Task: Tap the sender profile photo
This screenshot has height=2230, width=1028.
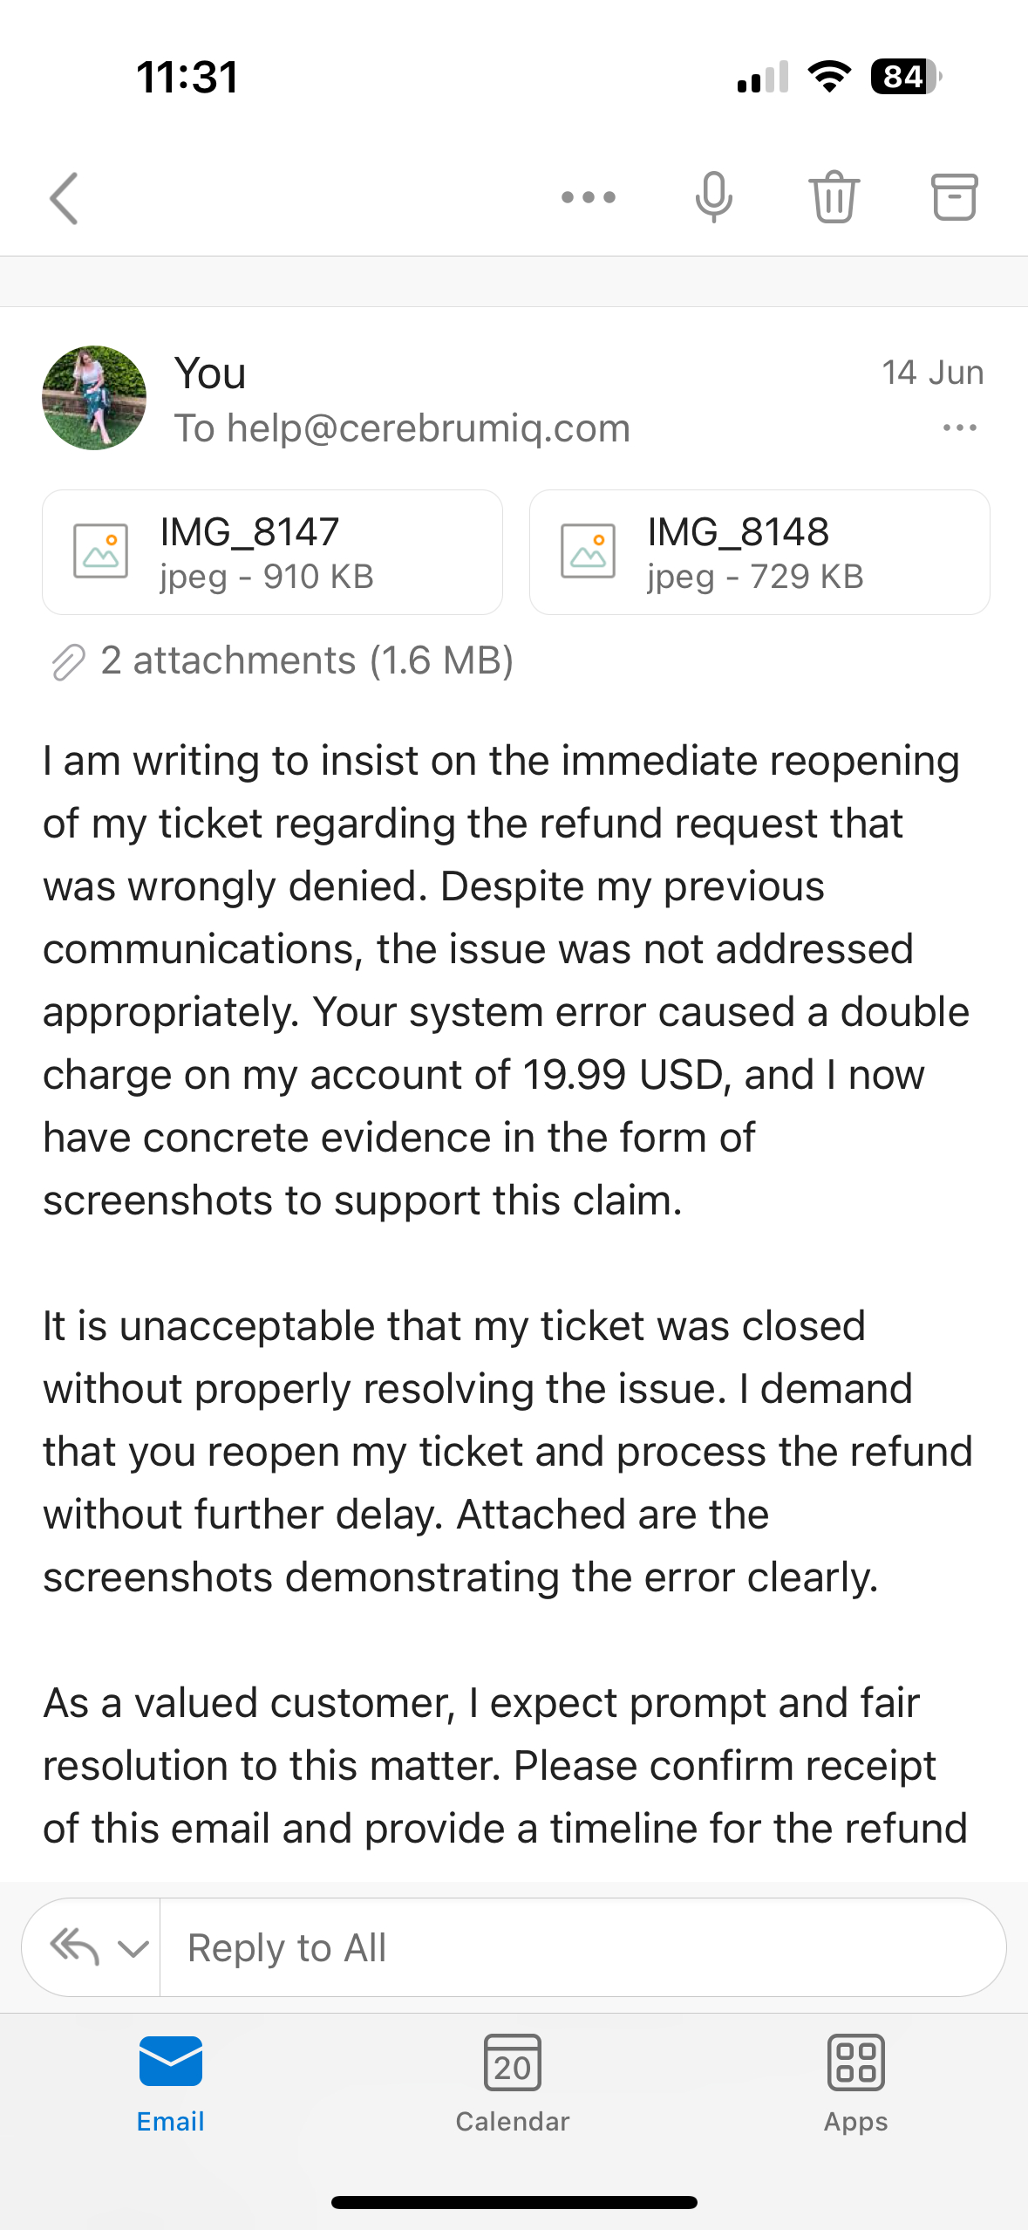Action: (94, 398)
